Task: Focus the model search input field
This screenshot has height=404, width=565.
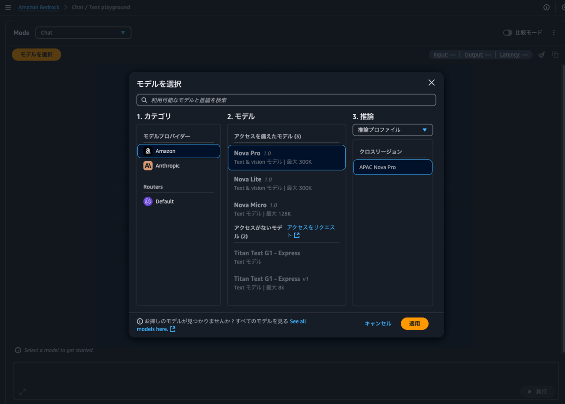Action: [x=286, y=100]
